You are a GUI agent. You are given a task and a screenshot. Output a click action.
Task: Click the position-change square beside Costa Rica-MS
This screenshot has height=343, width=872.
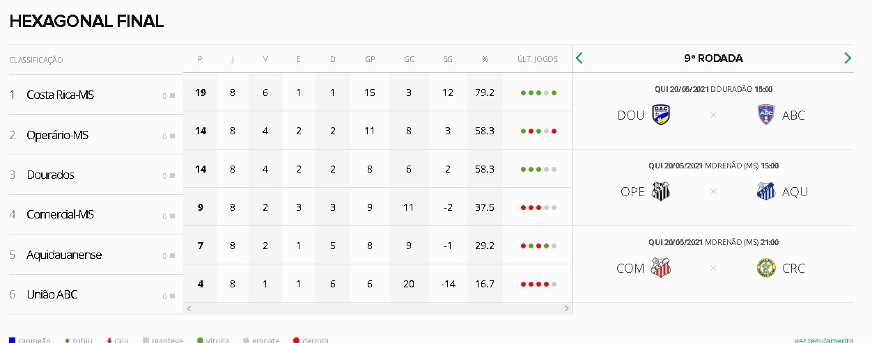click(172, 96)
